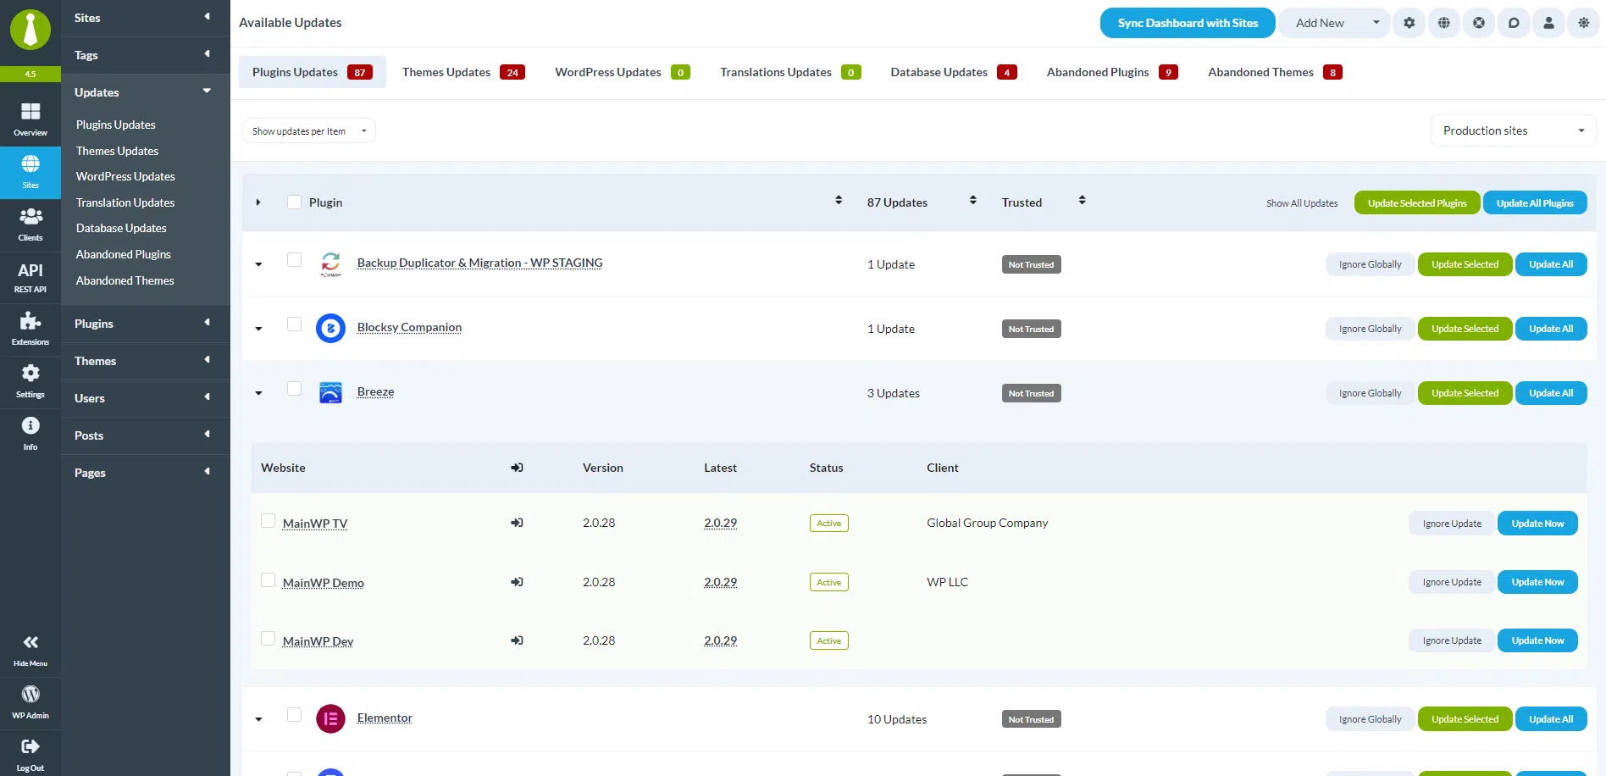This screenshot has width=1606, height=776.
Task: Open the chat bubble icon in top toolbar
Action: point(1514,23)
